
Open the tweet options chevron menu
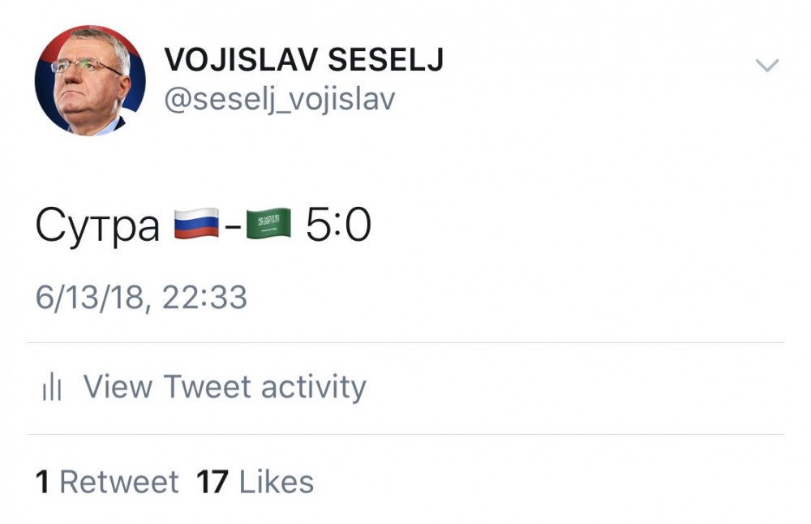[x=766, y=67]
